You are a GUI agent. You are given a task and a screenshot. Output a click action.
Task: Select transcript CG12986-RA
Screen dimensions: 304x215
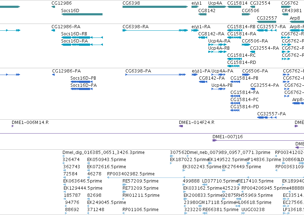click(x=53, y=30)
